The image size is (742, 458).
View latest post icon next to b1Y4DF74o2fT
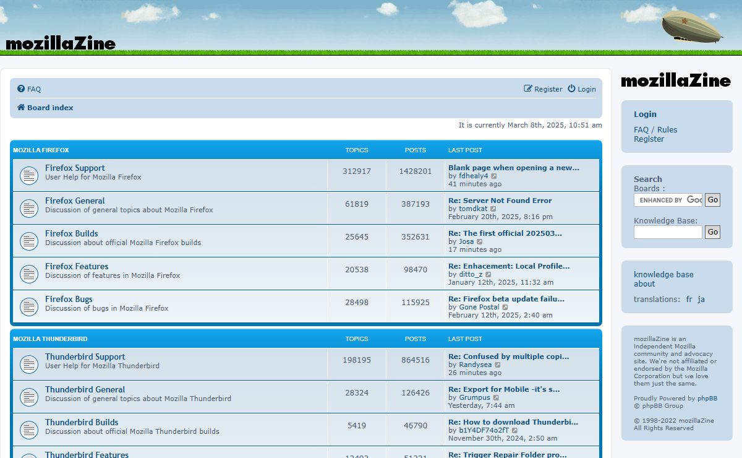(514, 431)
